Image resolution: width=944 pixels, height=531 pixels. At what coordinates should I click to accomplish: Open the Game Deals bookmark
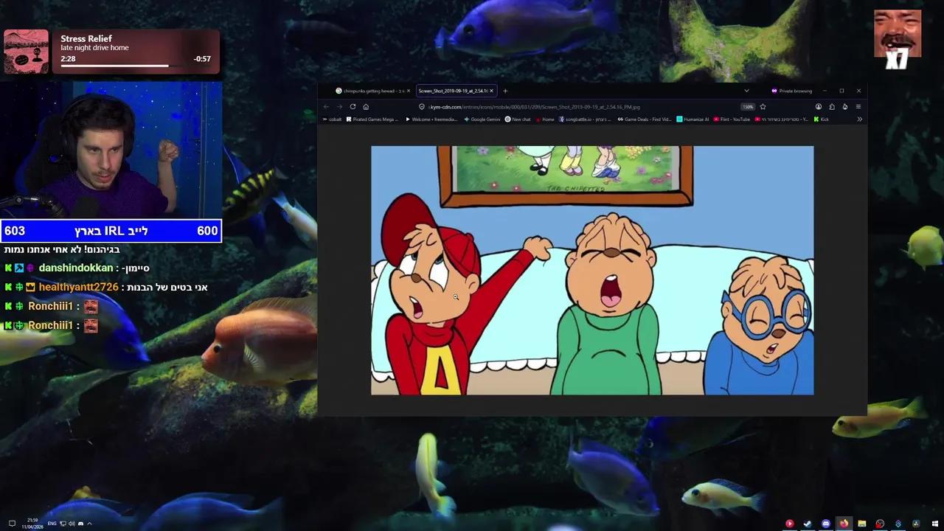pyautogui.click(x=645, y=119)
